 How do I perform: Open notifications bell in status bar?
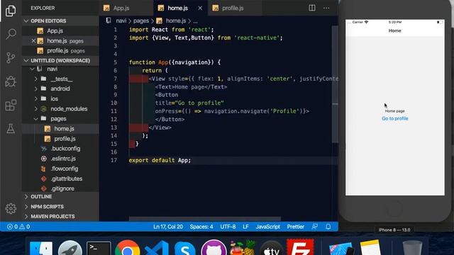click(x=328, y=227)
